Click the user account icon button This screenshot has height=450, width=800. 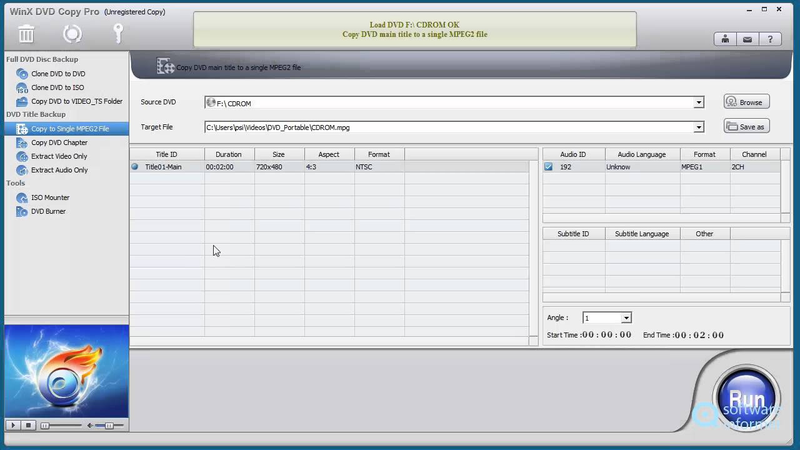[x=725, y=39]
